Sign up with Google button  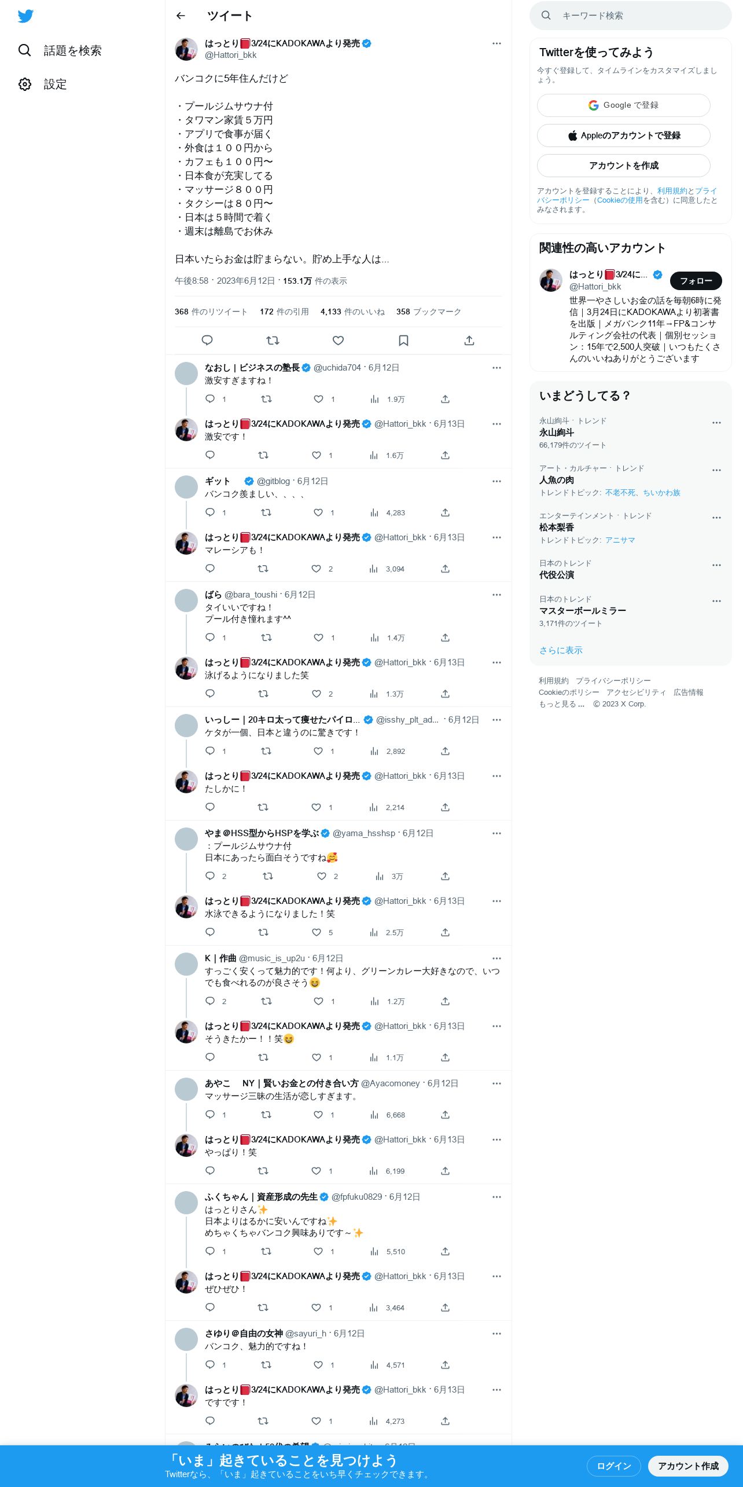click(x=623, y=105)
